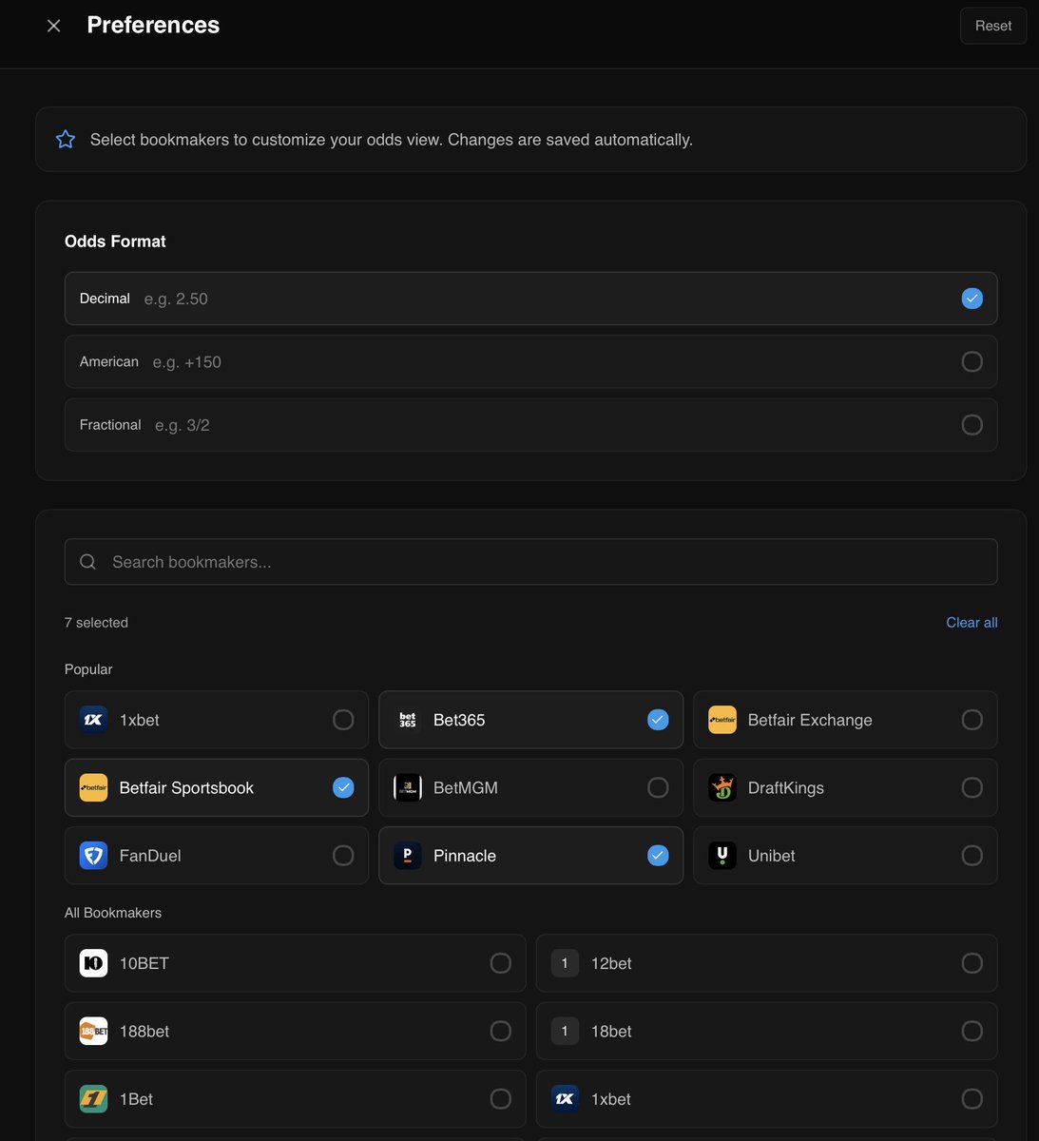Uncheck the Bet365 bookmaker checkbox

click(x=658, y=720)
